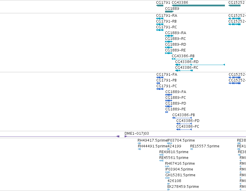Viewport: 246px width, 191px height.
Task: Open protein CG1889-PD label
Action: (176, 103)
